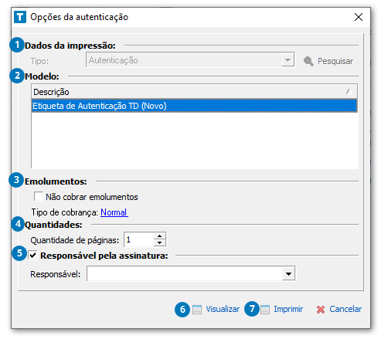Decrease Quantidade de páginas with down arrow
The height and width of the screenshot is (339, 381).
(160, 243)
